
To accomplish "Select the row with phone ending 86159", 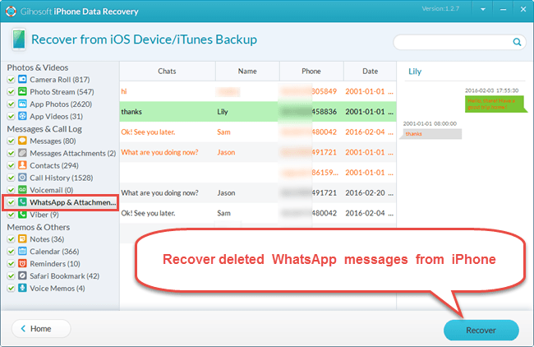I will [x=258, y=173].
